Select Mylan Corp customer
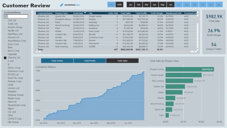The image size is (227, 128). (x=14, y=98)
